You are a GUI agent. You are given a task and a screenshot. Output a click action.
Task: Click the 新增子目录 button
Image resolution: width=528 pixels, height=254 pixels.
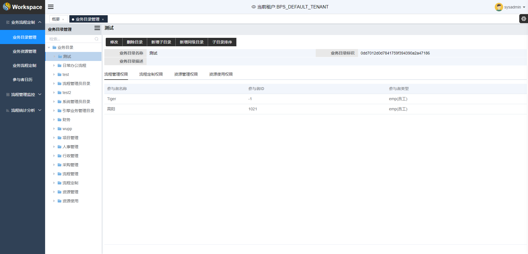click(161, 42)
